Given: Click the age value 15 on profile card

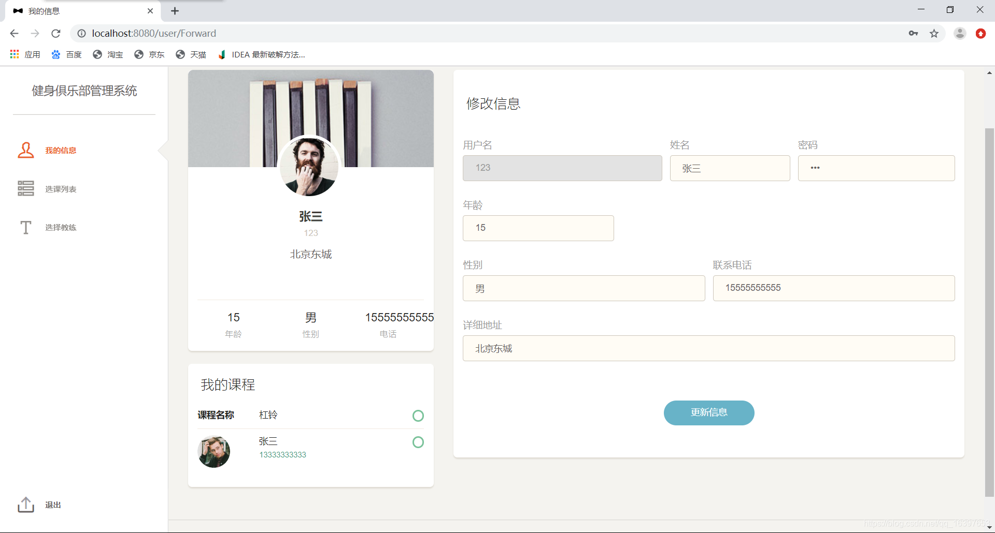Looking at the screenshot, I should pyautogui.click(x=234, y=317).
